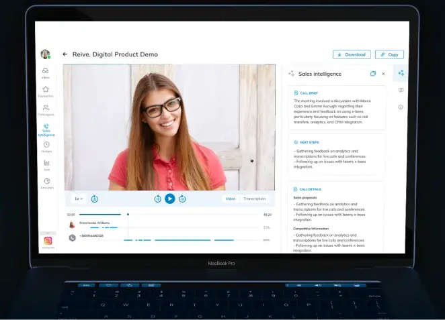Open the Inbox in the sidebar
Viewport: 445px width, 320px height.
click(x=46, y=72)
